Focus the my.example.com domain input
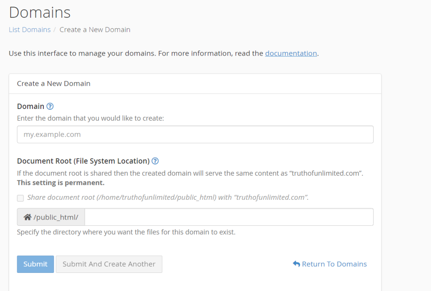 click(x=195, y=135)
